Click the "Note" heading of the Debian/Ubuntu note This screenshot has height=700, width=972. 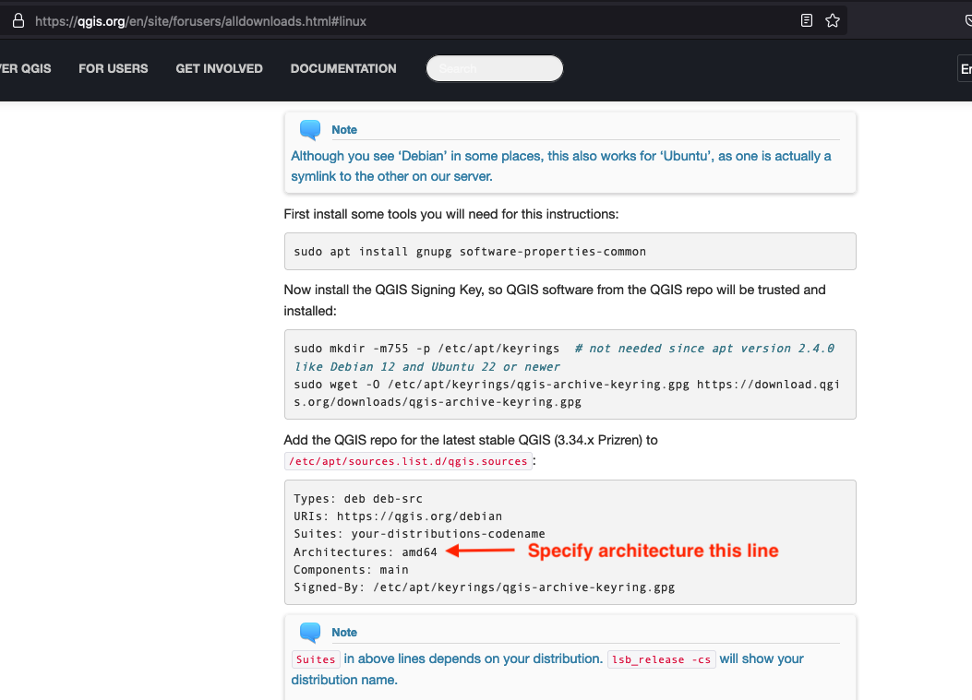pos(344,129)
